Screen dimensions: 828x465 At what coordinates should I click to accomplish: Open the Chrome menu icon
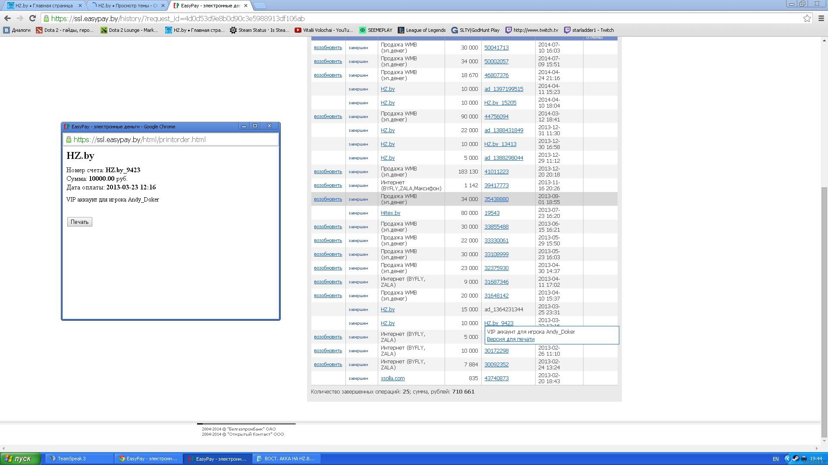click(x=821, y=19)
